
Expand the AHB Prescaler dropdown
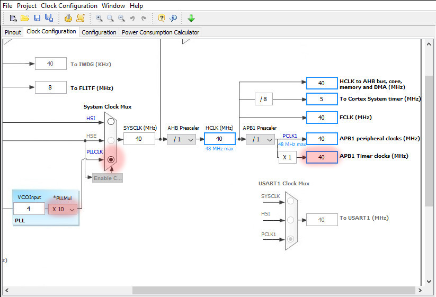pos(181,139)
